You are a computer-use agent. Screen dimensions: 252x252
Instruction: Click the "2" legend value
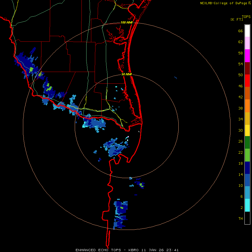242,208
